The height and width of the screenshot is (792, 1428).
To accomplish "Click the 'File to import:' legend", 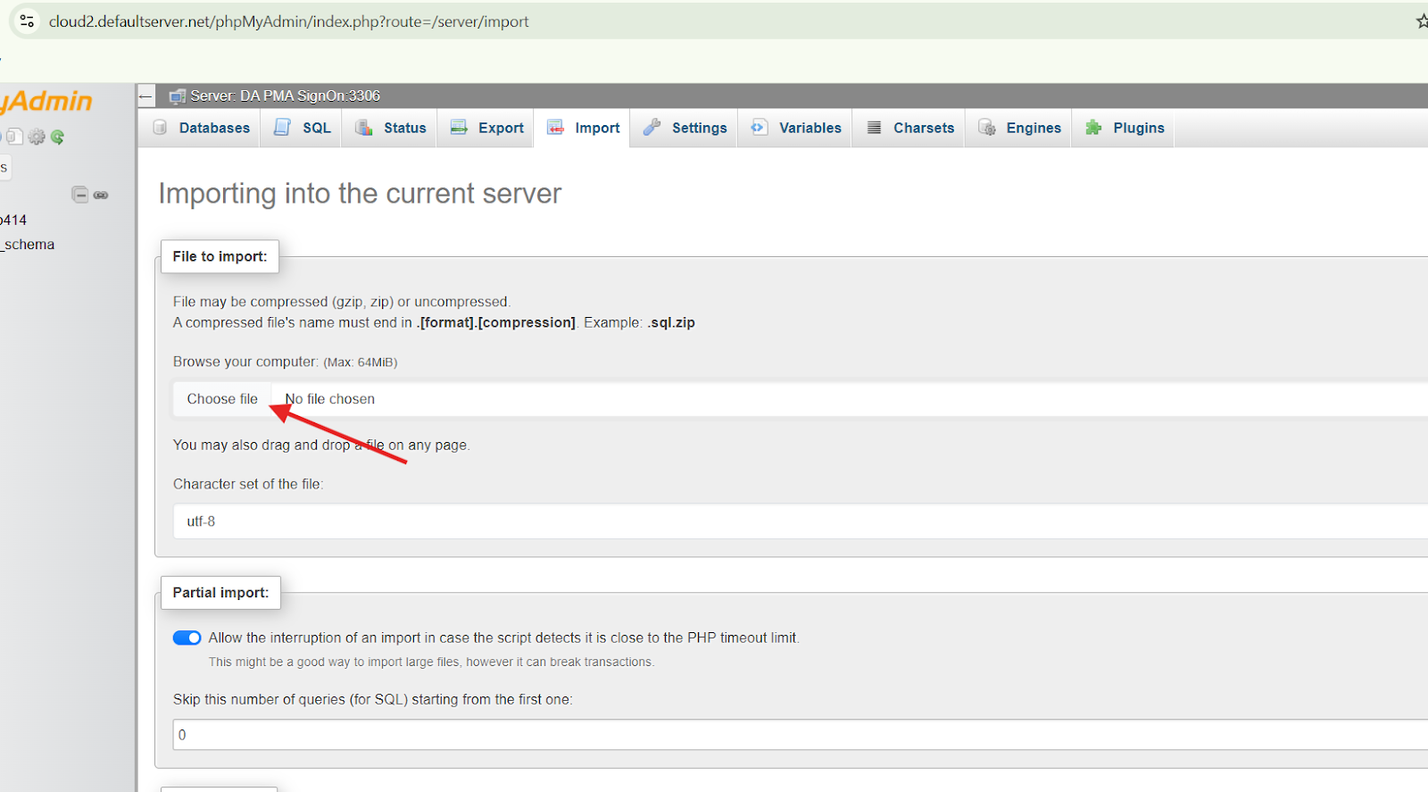I will click(x=220, y=256).
